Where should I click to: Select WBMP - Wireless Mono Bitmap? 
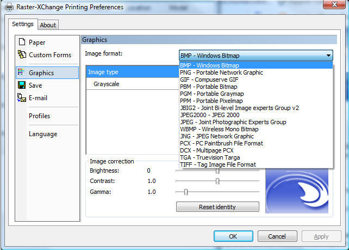click(x=256, y=129)
